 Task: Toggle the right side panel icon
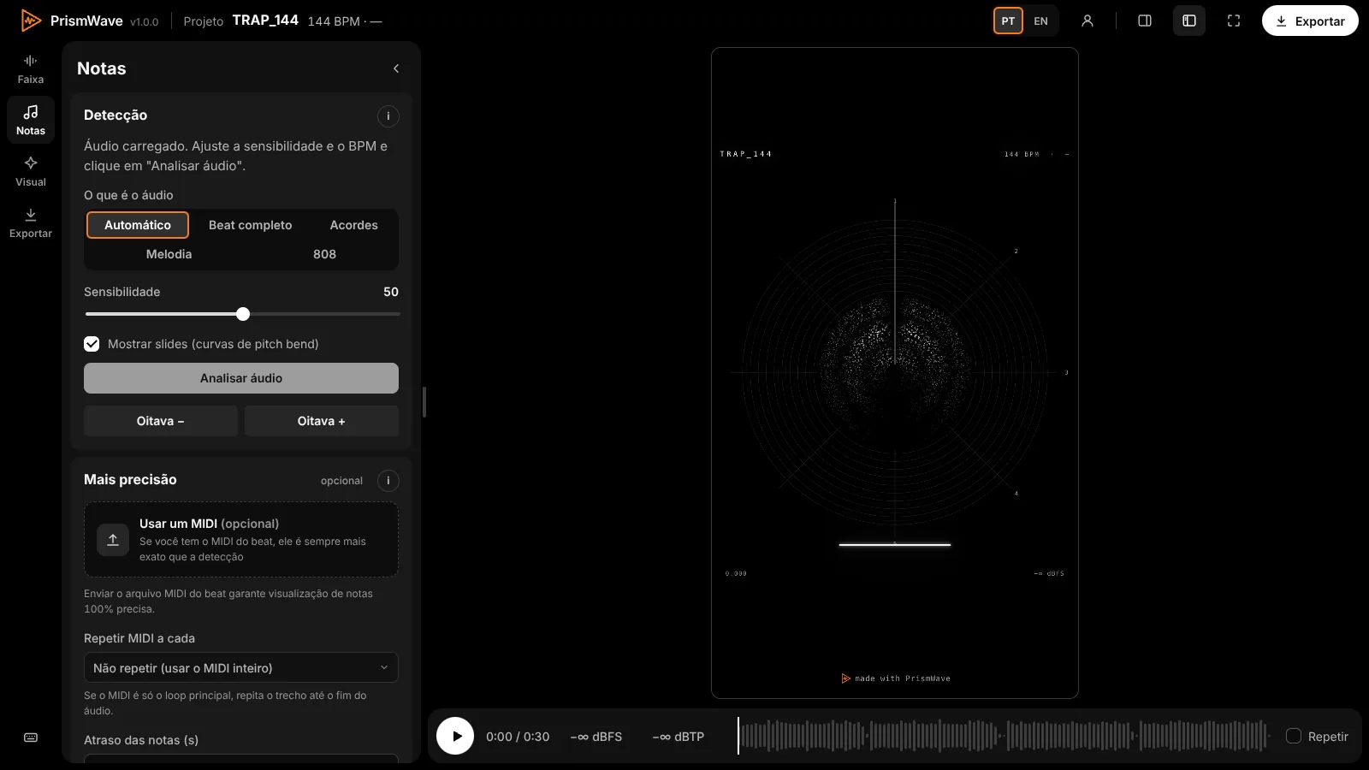1145,21
